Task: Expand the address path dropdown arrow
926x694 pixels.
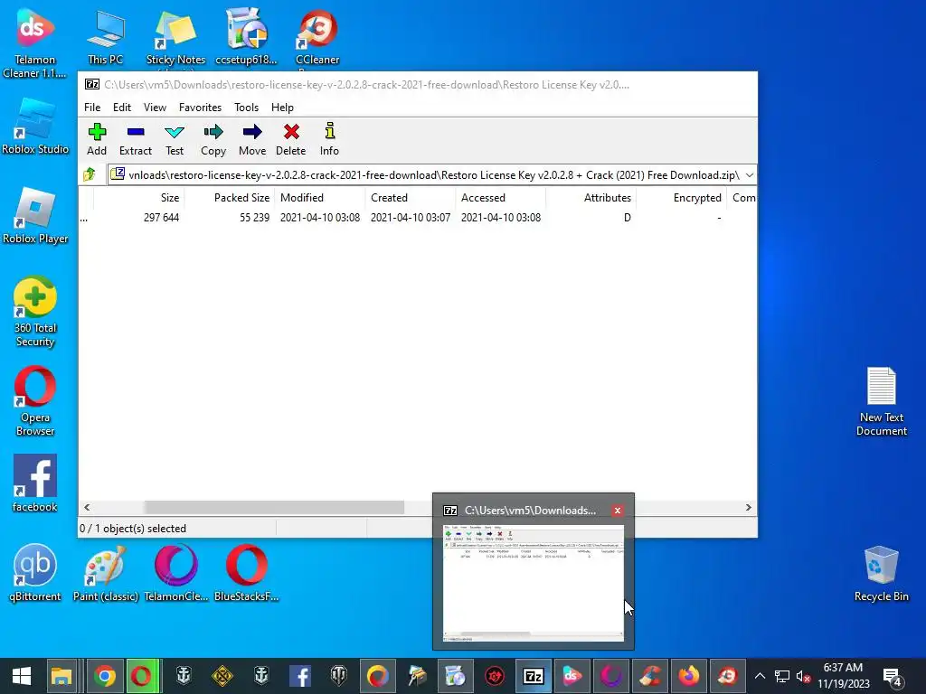Action: [x=749, y=175]
